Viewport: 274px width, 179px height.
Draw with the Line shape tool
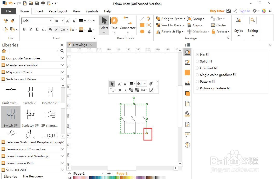point(142,19)
